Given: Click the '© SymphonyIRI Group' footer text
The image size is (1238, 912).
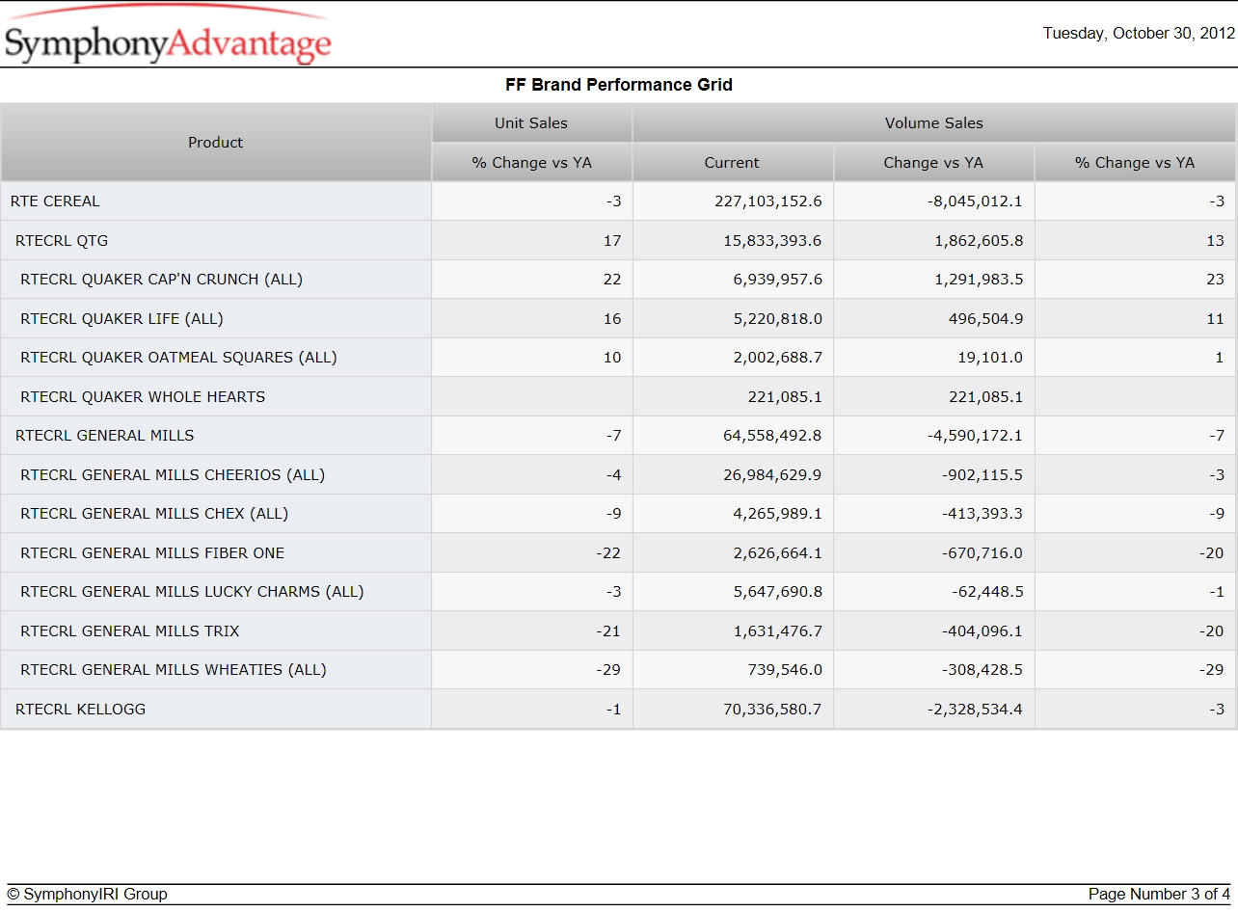Looking at the screenshot, I should pyautogui.click(x=87, y=895).
